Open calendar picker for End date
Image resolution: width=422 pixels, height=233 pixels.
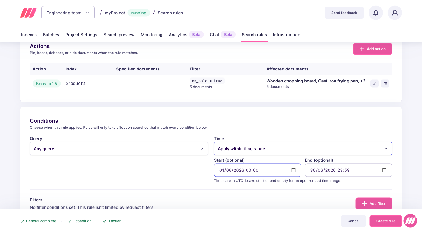[384, 170]
